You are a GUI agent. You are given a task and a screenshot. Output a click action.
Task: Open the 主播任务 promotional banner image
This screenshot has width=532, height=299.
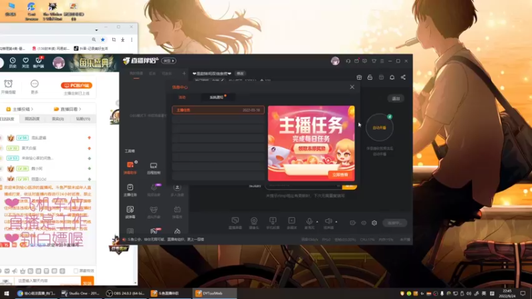pyautogui.click(x=311, y=143)
